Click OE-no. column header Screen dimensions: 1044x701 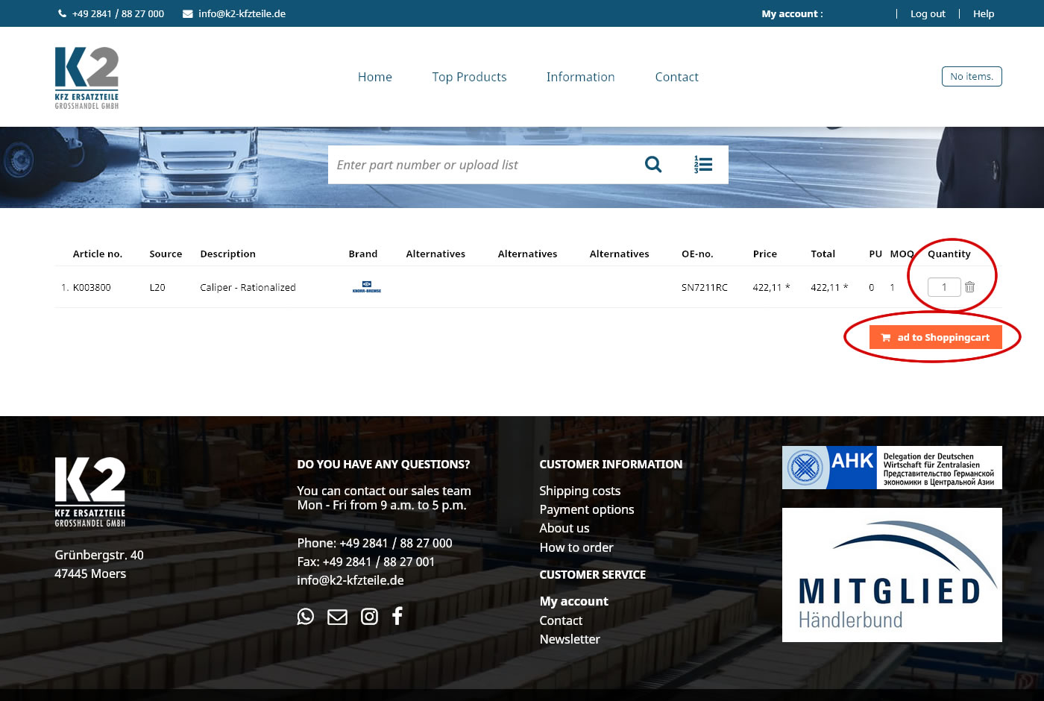[x=697, y=254]
